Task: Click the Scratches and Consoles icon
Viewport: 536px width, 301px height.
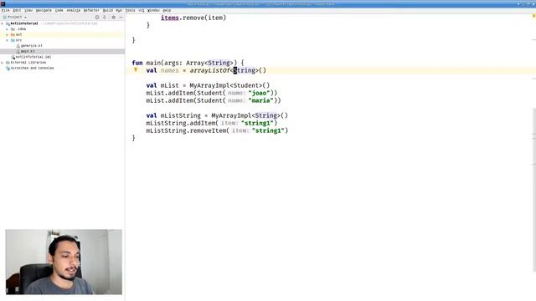Action: pos(8,69)
